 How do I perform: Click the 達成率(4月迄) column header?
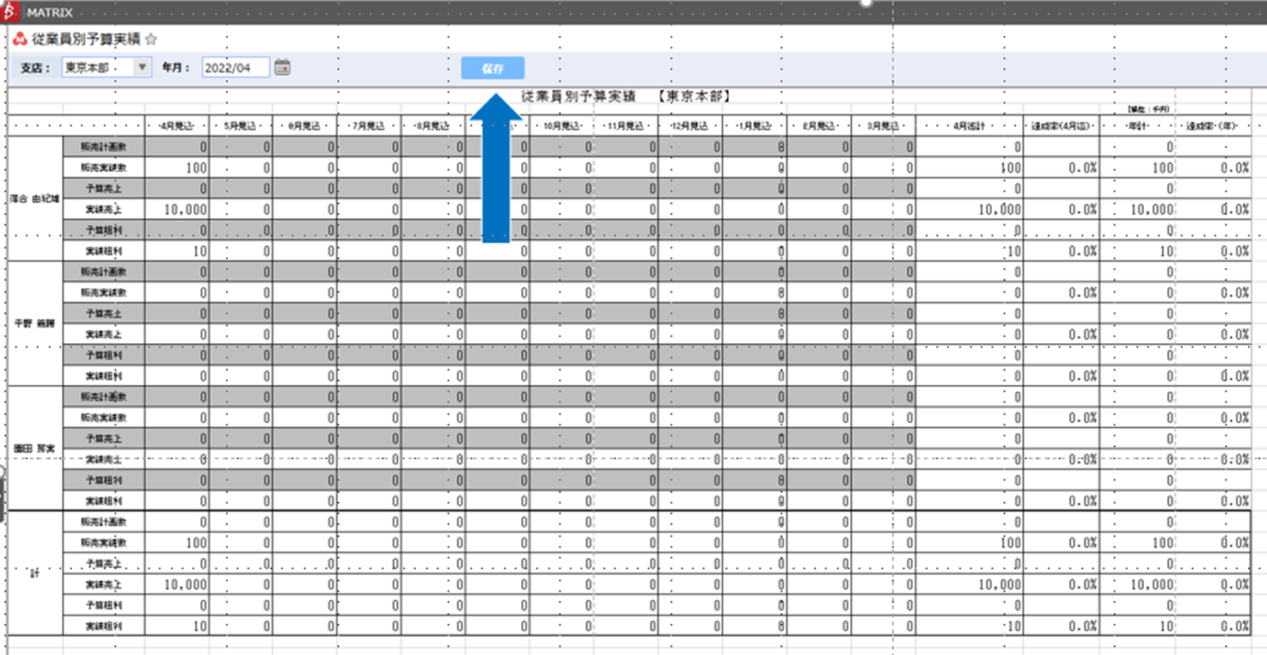pyautogui.click(x=1061, y=125)
